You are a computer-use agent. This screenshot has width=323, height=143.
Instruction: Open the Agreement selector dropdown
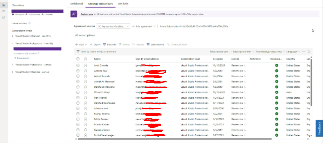[x=113, y=26]
